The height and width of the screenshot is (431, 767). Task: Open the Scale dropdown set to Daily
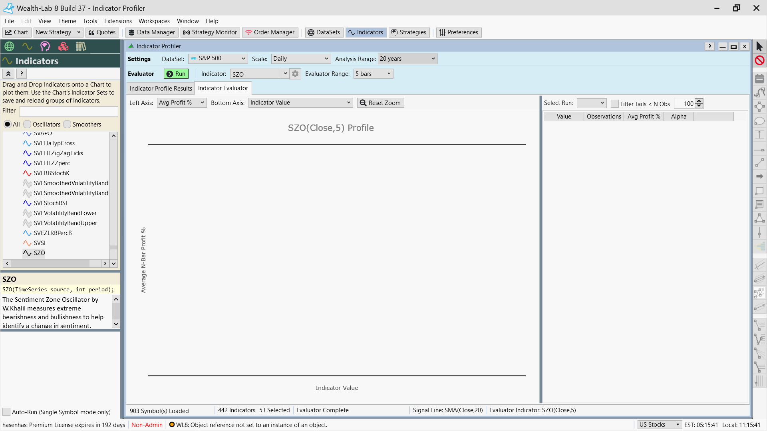tap(300, 59)
